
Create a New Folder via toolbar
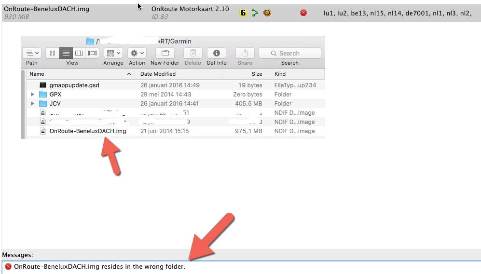(x=165, y=53)
